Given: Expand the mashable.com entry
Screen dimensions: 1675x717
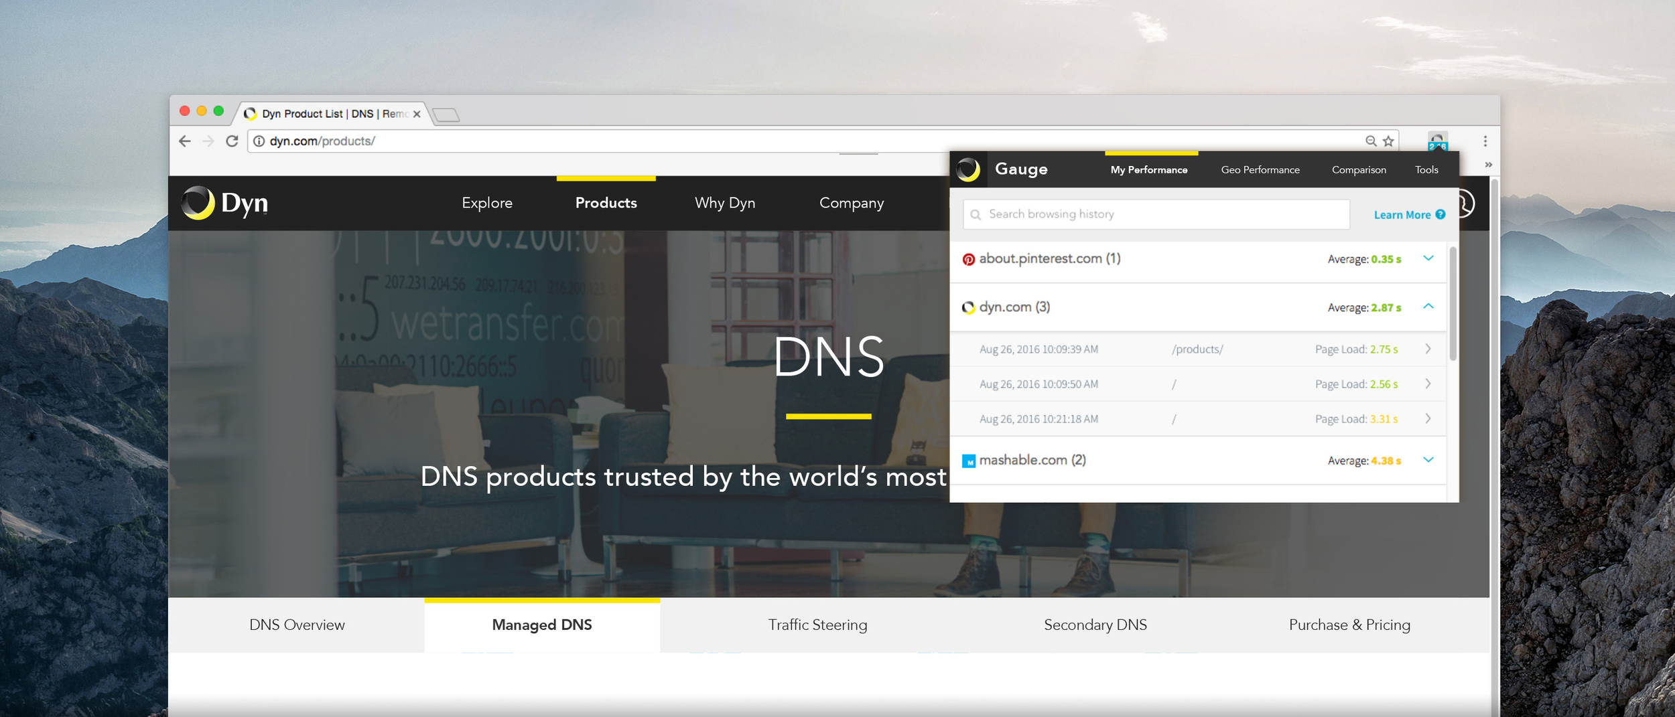Looking at the screenshot, I should click(x=1428, y=460).
